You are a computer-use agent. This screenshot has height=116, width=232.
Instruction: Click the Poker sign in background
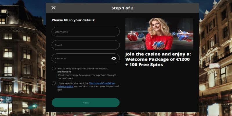click(x=6, y=99)
